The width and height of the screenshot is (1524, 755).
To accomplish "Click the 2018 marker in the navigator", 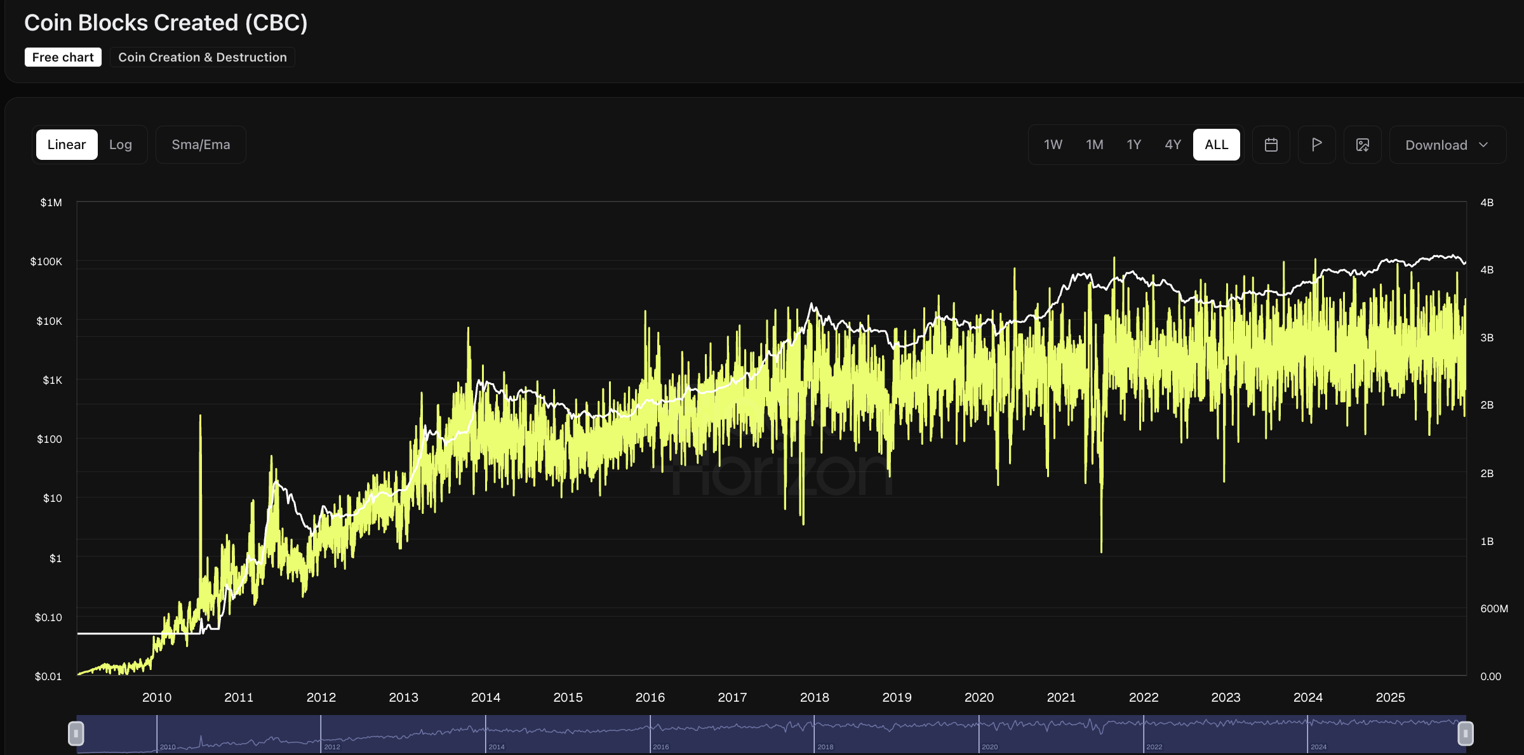I will click(x=825, y=747).
